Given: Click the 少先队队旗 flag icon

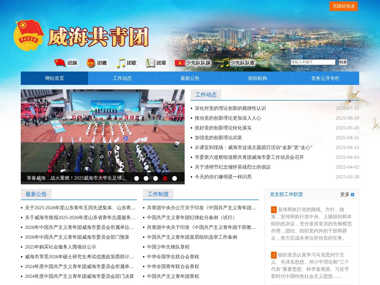Looking at the screenshot, I should click(180, 63).
